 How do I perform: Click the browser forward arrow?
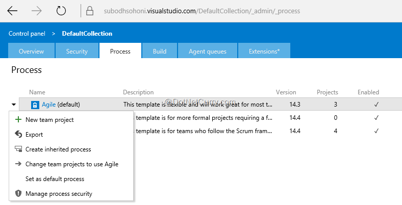[37, 11]
